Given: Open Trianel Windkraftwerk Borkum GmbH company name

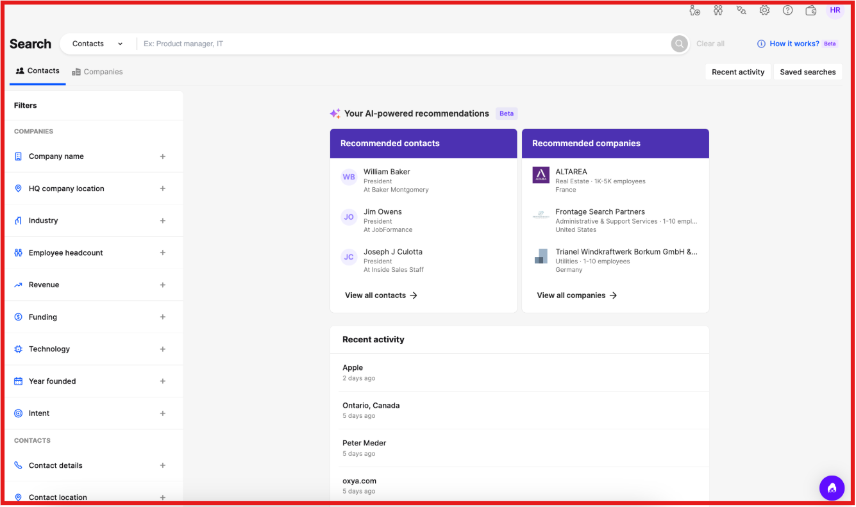Looking at the screenshot, I should pyautogui.click(x=626, y=252).
